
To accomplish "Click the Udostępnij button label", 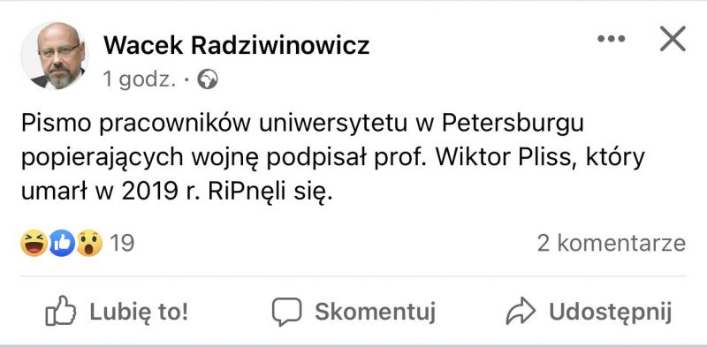I will point(611,312).
